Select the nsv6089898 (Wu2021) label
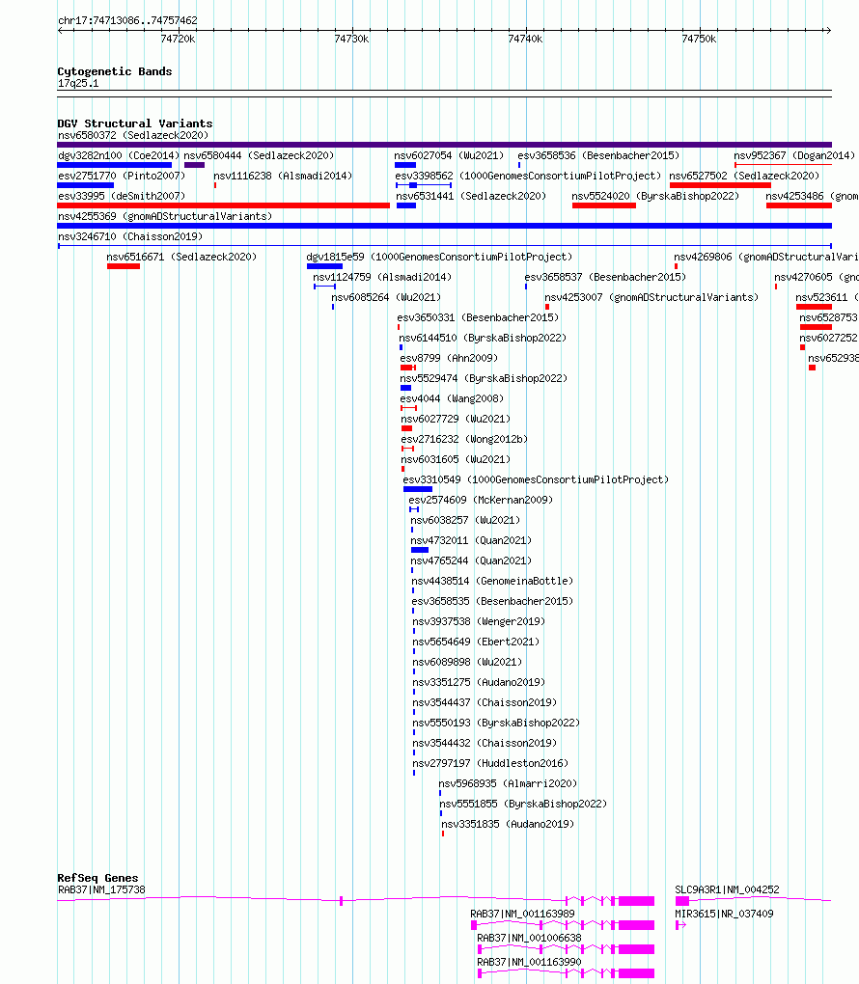 tap(467, 662)
